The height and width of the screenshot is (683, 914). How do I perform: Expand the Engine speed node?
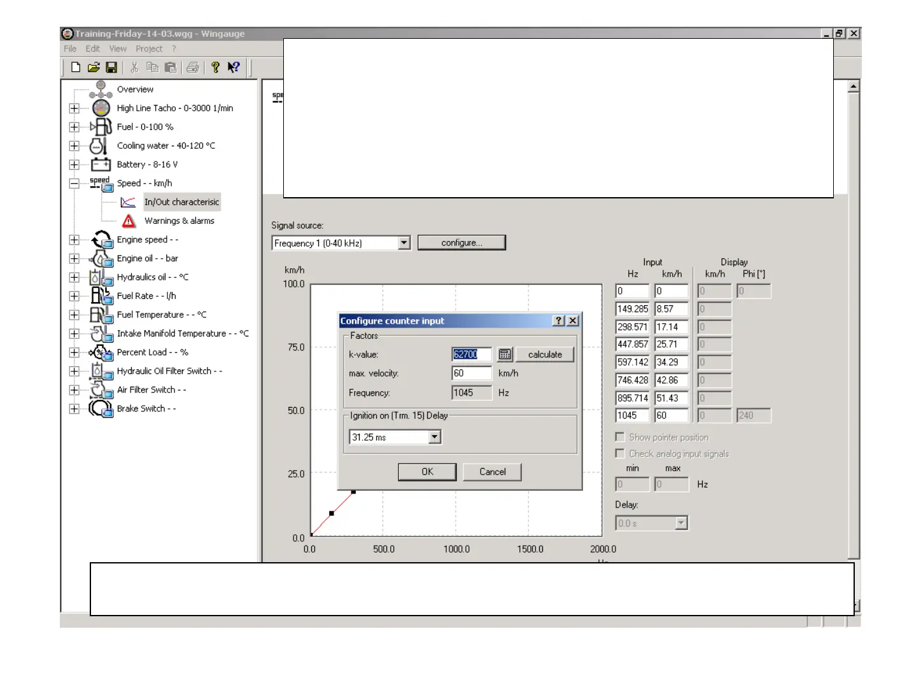tap(74, 240)
